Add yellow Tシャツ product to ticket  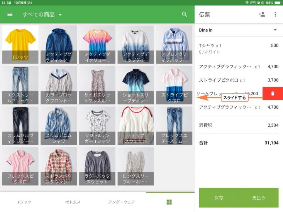pyautogui.click(x=20, y=44)
